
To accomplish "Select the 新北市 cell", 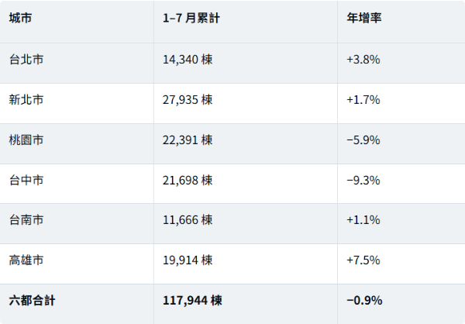I will (x=26, y=100).
